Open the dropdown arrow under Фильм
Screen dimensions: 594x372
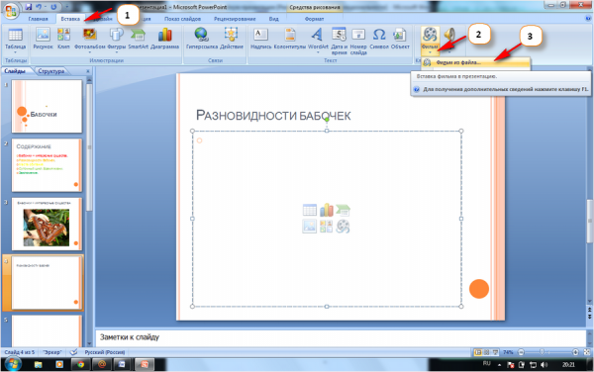tap(430, 52)
